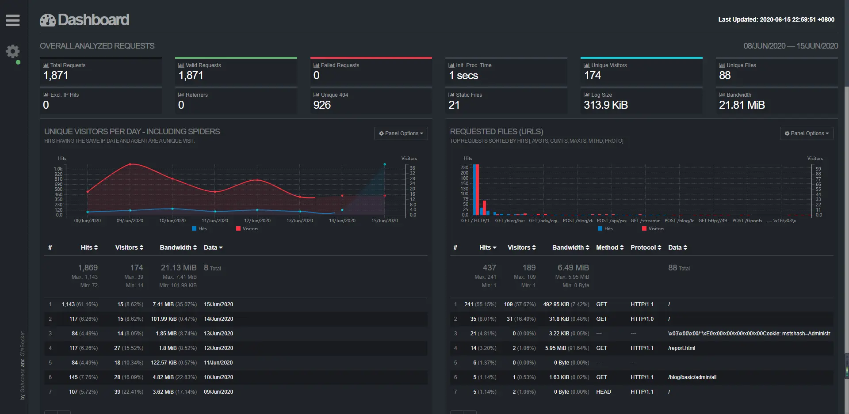Image resolution: width=849 pixels, height=414 pixels.
Task: Click the Dashboard speedometer logo icon
Action: [48, 20]
